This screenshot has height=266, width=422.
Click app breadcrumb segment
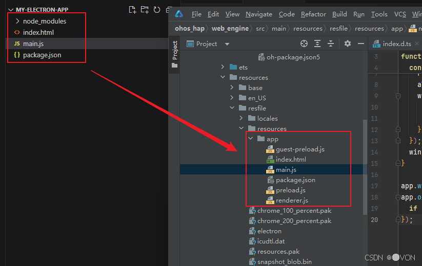(397, 29)
